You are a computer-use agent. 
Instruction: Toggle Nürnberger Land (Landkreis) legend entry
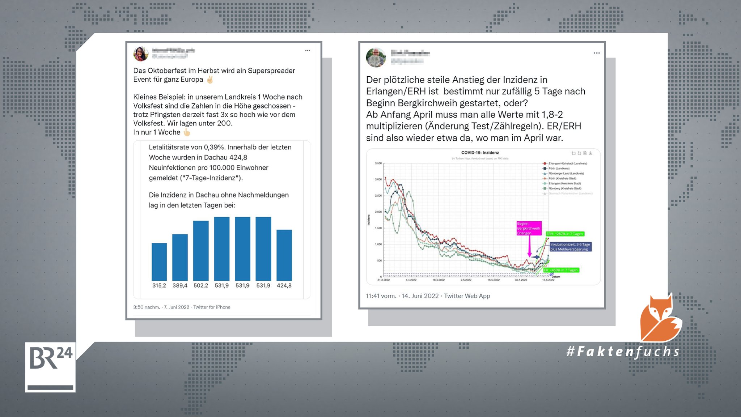click(x=563, y=174)
